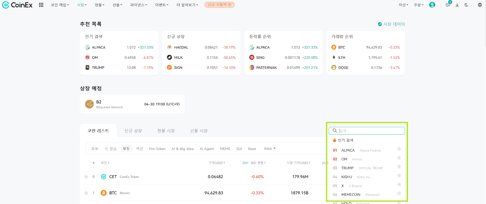
Task: Select the 관심 watchlist filter
Action: pos(110,149)
